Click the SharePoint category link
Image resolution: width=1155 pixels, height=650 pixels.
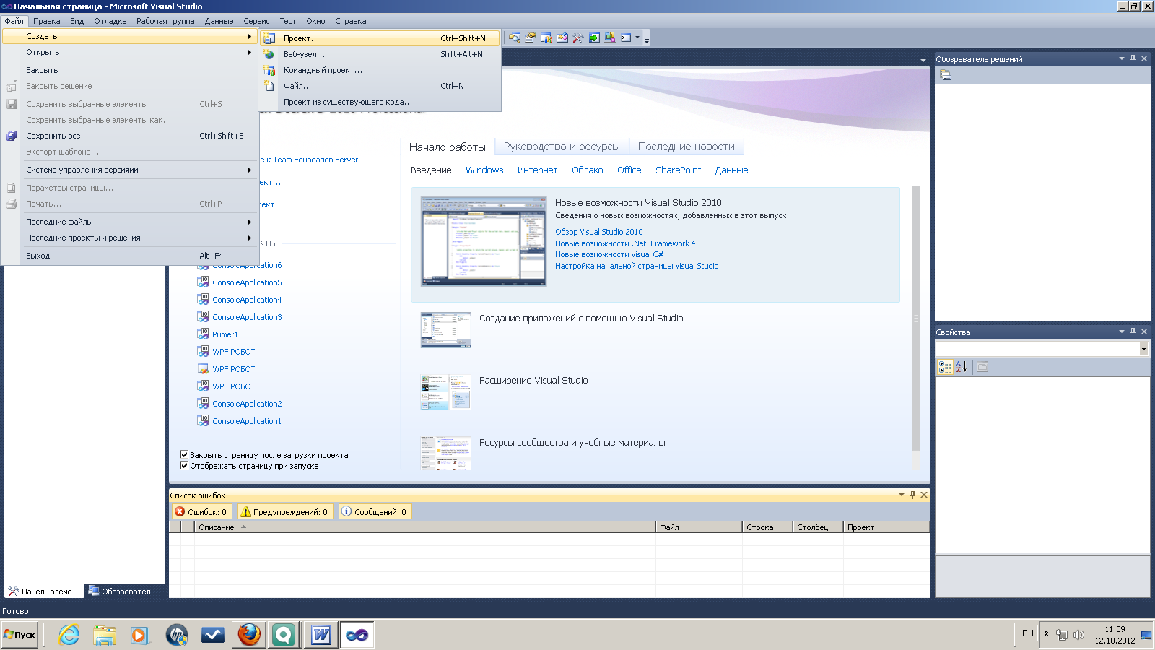point(678,170)
